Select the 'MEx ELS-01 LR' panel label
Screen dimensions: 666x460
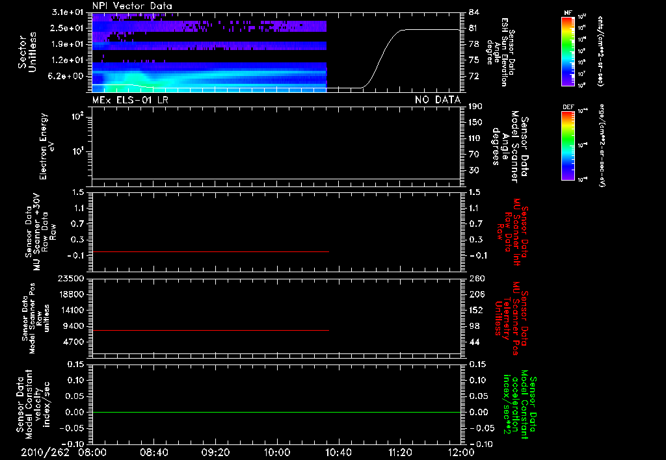129,99
